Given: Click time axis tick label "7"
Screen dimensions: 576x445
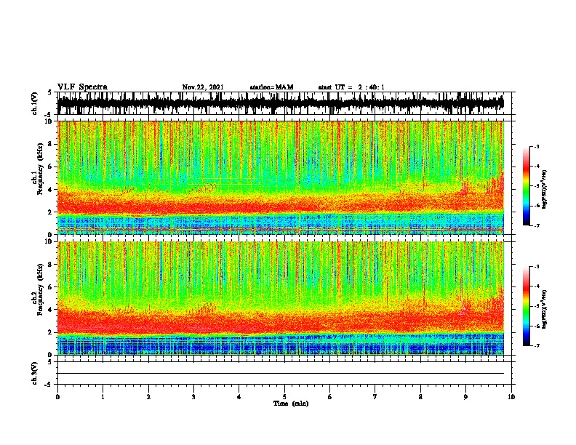Looking at the screenshot, I should pyautogui.click(x=375, y=396).
